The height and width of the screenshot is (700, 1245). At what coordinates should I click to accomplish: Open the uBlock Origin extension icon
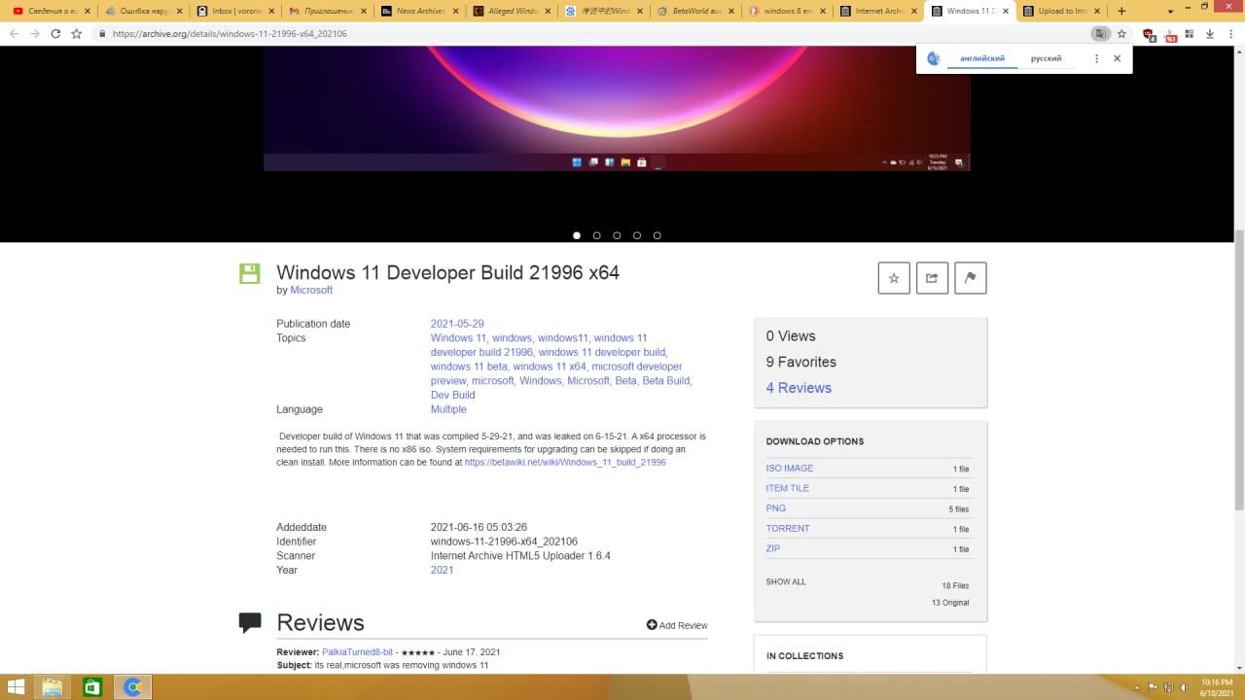pos(1150,34)
